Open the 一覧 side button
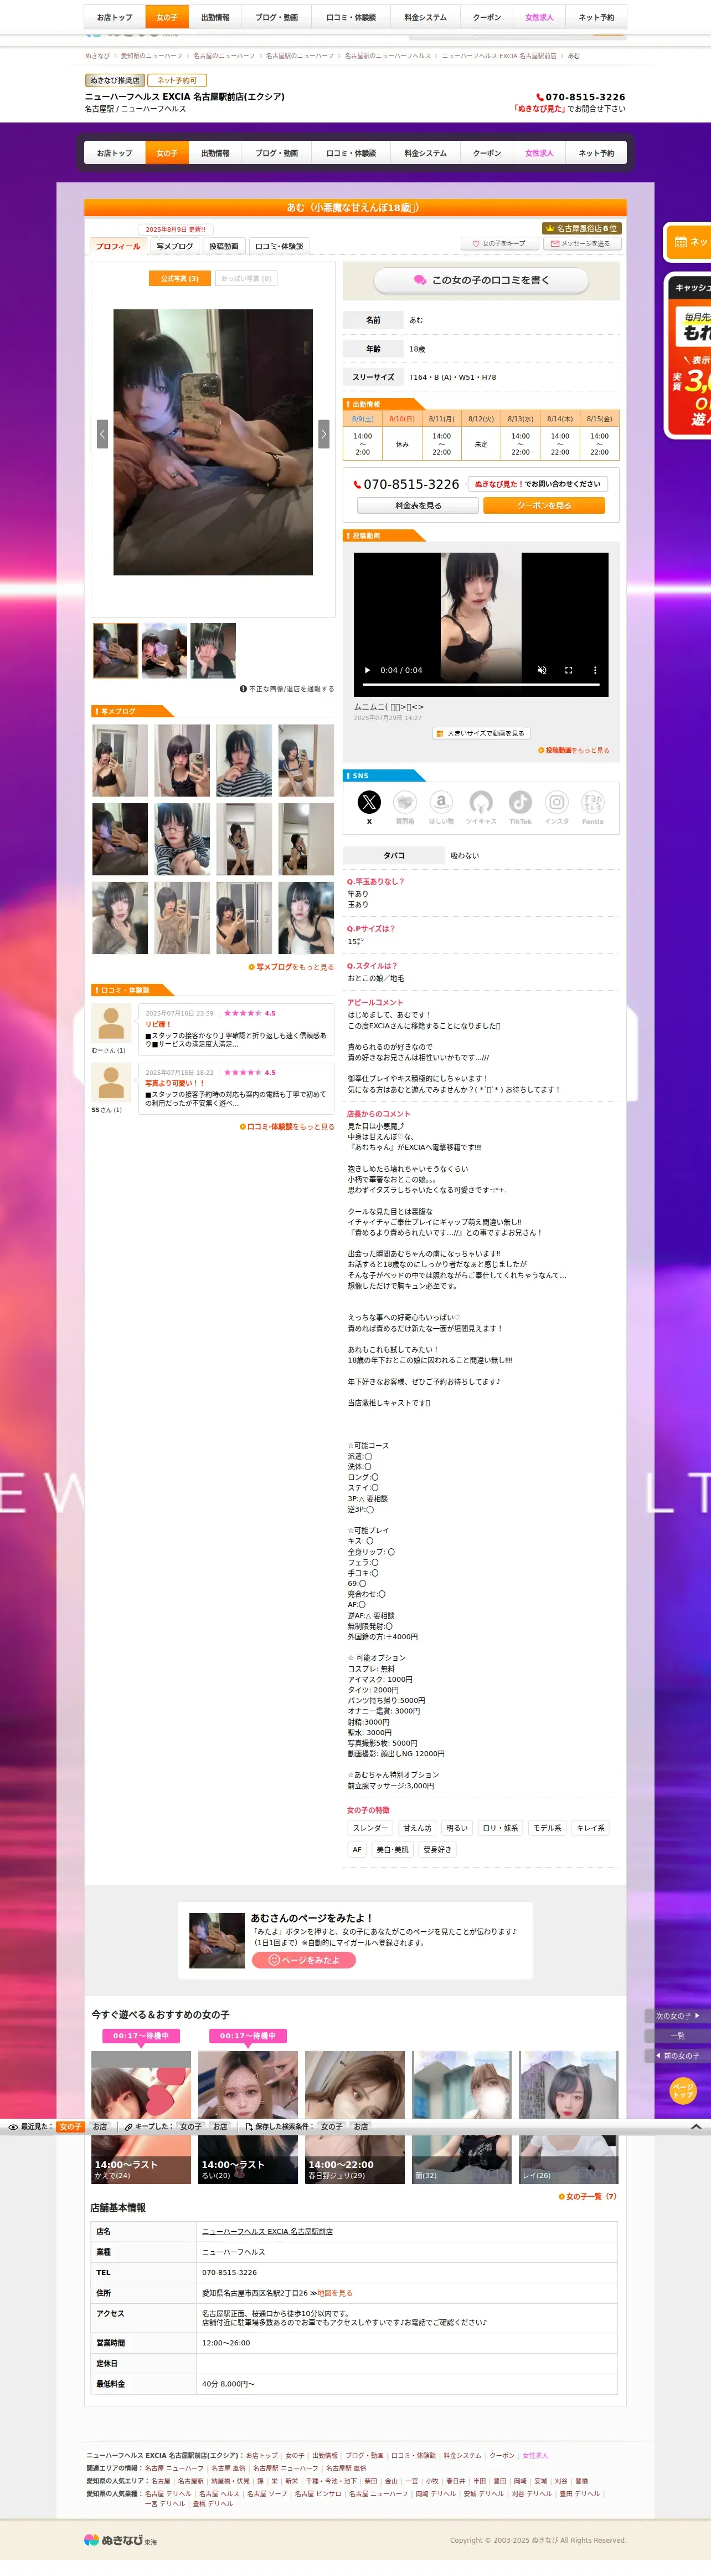Viewport: 711px width, 2576px height. (x=678, y=2035)
